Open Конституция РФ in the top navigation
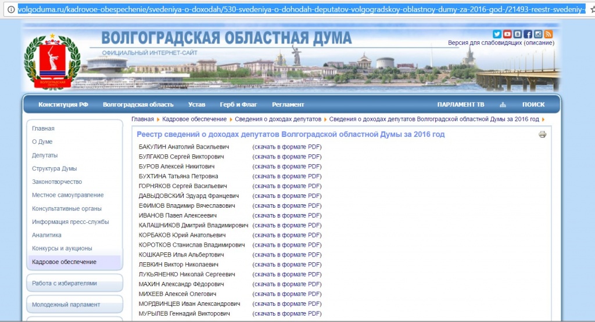This screenshot has height=322, width=595. click(x=63, y=104)
